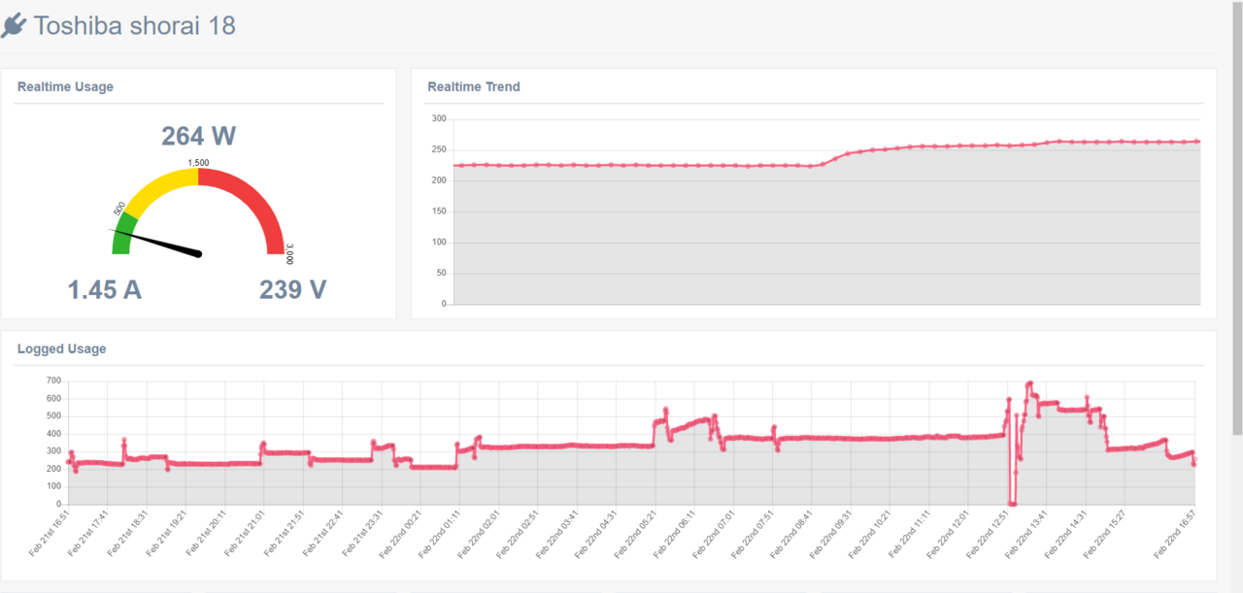Click the green segment of the gauge

[123, 233]
